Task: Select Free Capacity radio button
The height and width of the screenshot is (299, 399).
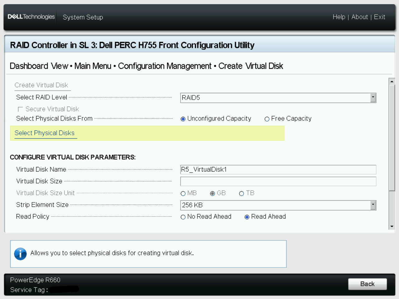Action: (267, 119)
